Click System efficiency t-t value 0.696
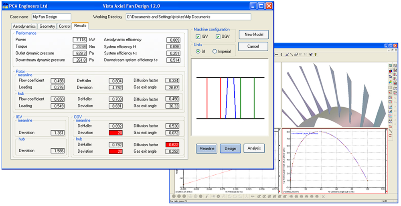Screen dimensions: 401x206 coord(173,47)
